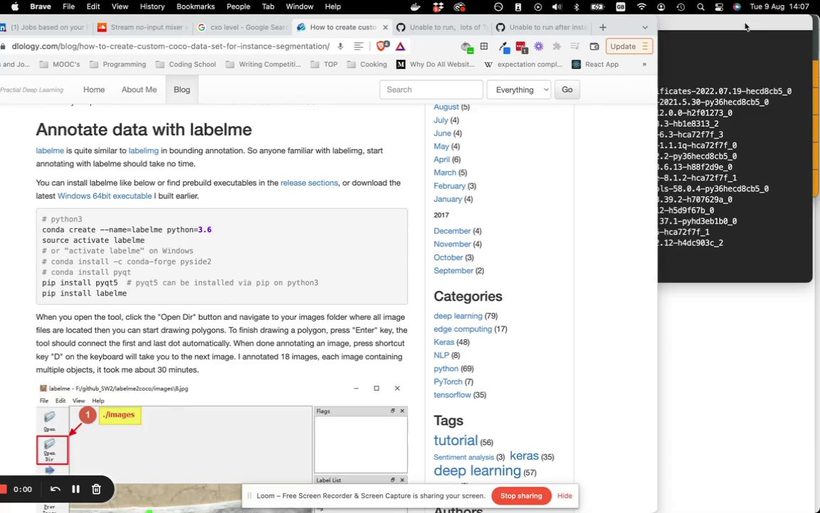820x513 pixels.
Task: Open the 'keras' tag link
Action: click(524, 455)
